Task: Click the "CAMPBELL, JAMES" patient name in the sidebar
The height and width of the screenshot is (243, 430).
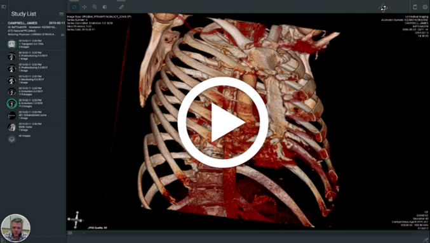Action: point(22,23)
